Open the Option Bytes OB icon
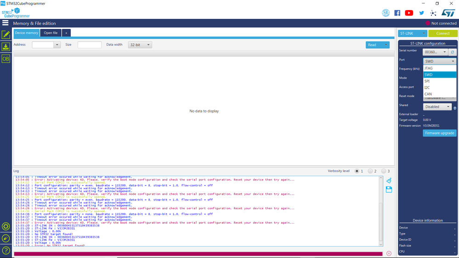Screen dimensions: 459x258 6,59
